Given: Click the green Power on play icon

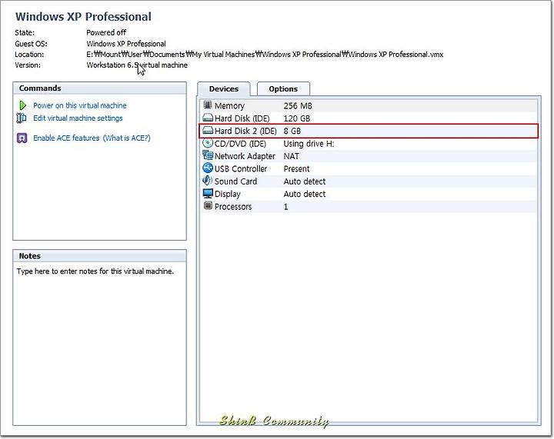Looking at the screenshot, I should click(x=22, y=105).
